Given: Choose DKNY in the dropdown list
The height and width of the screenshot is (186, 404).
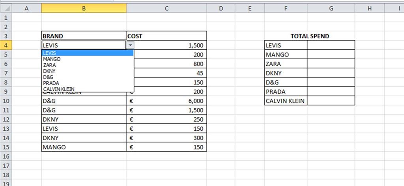Looking at the screenshot, I should pyautogui.click(x=87, y=71).
